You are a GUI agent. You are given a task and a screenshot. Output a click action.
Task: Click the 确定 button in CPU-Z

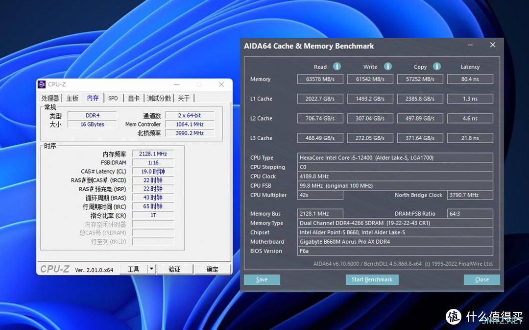[212, 269]
